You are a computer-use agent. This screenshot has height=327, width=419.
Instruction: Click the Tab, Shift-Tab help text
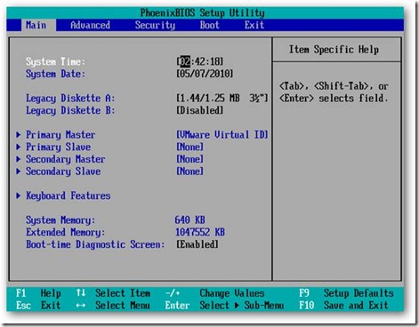click(x=334, y=92)
